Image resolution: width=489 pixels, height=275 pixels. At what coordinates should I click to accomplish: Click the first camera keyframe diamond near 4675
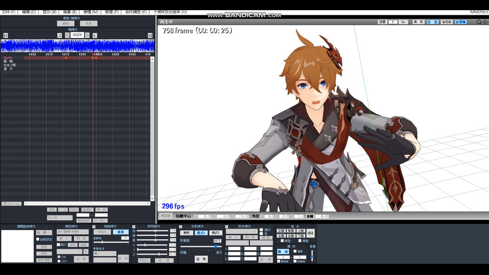click(x=66, y=58)
